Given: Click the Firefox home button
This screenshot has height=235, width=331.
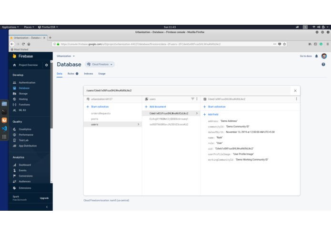Looking at the screenshot, I should coord(29,44).
